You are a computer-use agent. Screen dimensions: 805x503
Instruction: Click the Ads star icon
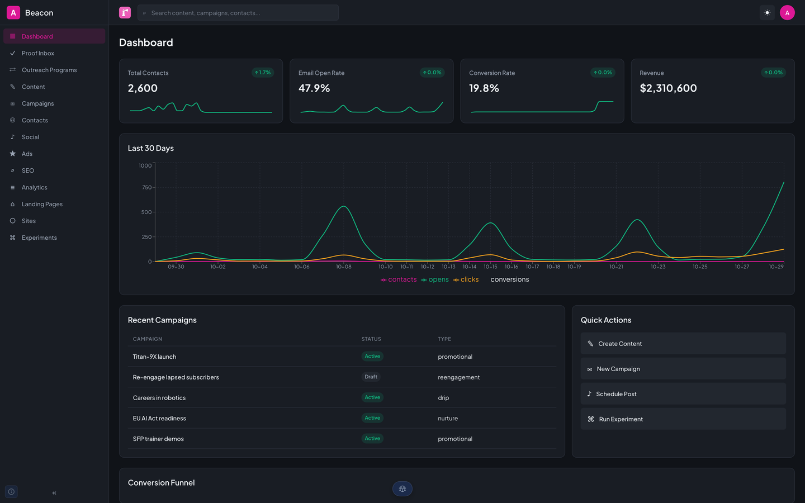click(x=12, y=154)
